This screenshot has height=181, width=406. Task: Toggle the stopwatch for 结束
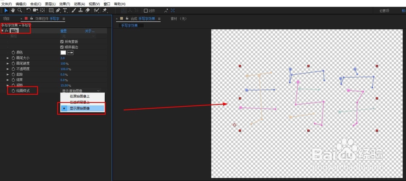point(13,80)
